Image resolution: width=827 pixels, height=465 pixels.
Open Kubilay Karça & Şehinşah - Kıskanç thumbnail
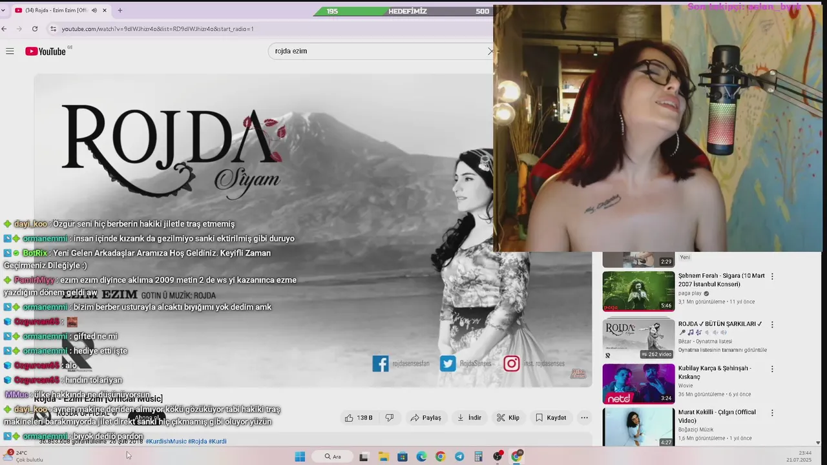[x=638, y=384]
